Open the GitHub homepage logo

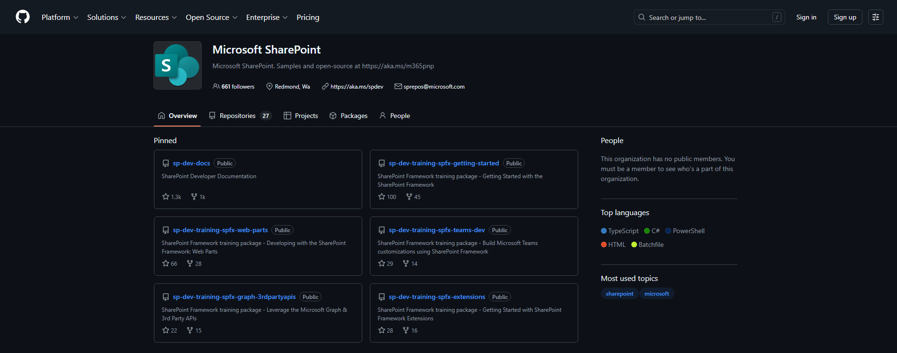coord(23,17)
